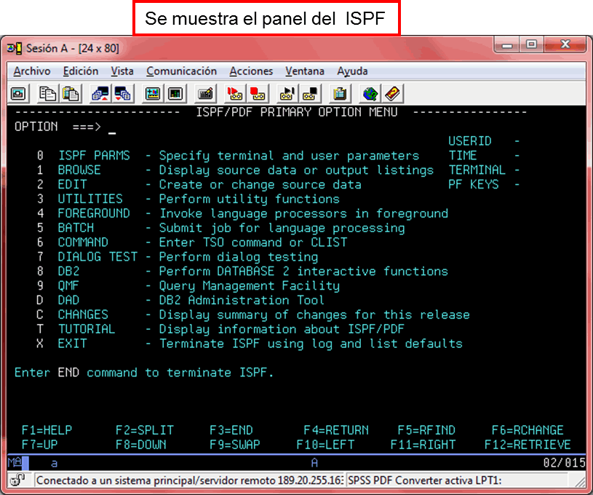Open the Display Setup toolbar icon
Viewport: 593px width, 495px height.
[x=152, y=93]
